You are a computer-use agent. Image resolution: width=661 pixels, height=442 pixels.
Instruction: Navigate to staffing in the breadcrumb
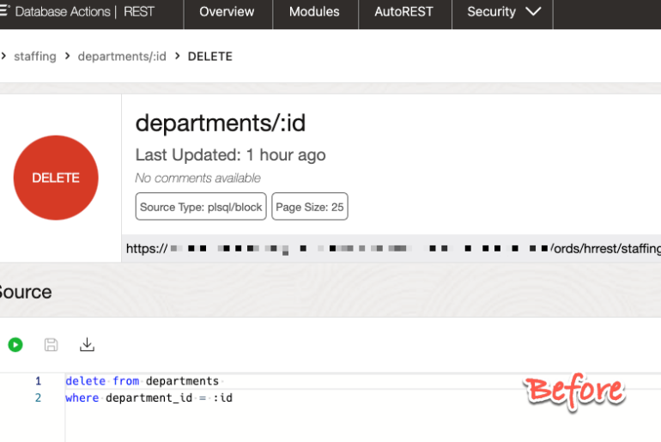[35, 56]
